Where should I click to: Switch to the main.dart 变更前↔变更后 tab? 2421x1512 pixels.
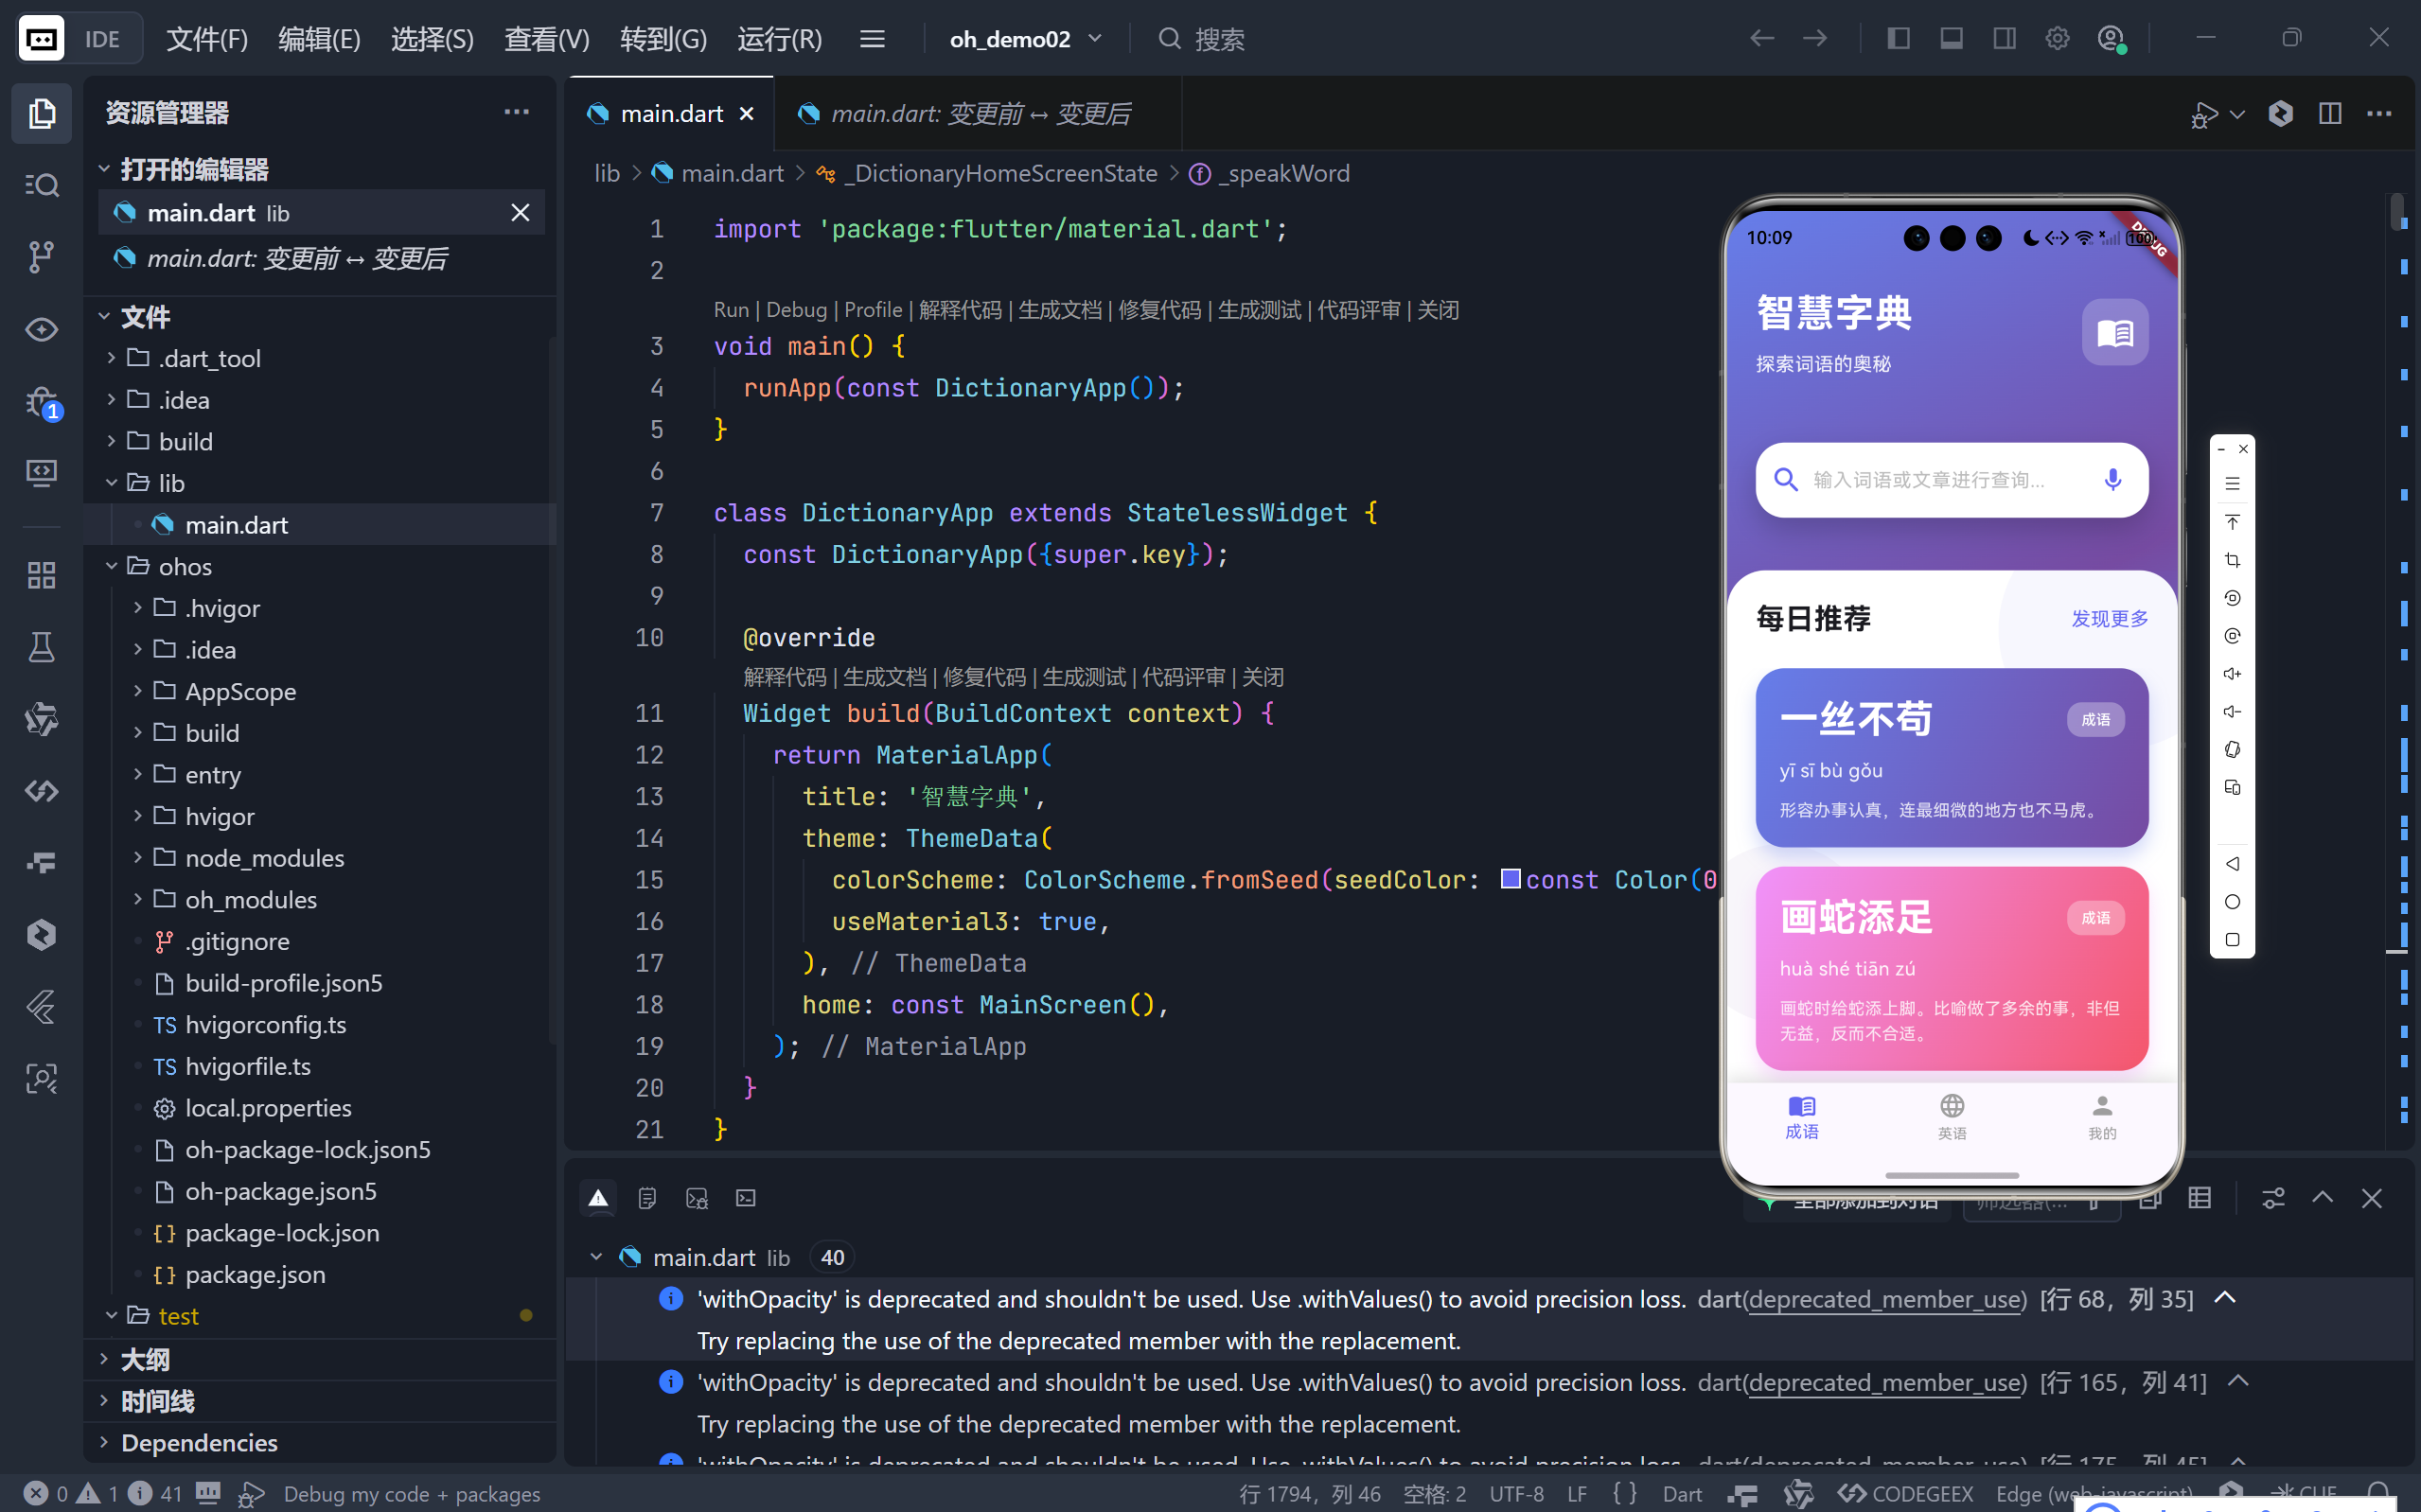coord(979,114)
